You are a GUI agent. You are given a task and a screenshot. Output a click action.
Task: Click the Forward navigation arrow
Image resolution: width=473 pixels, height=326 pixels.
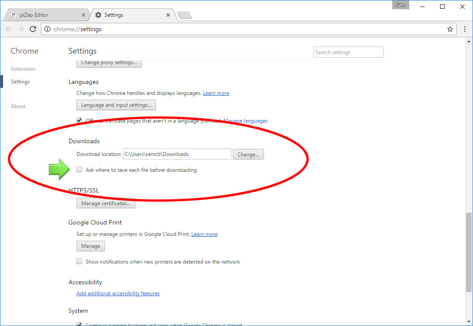(x=20, y=29)
